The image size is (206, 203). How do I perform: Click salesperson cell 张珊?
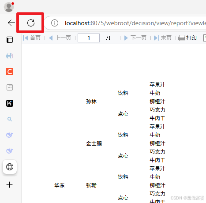91,185
